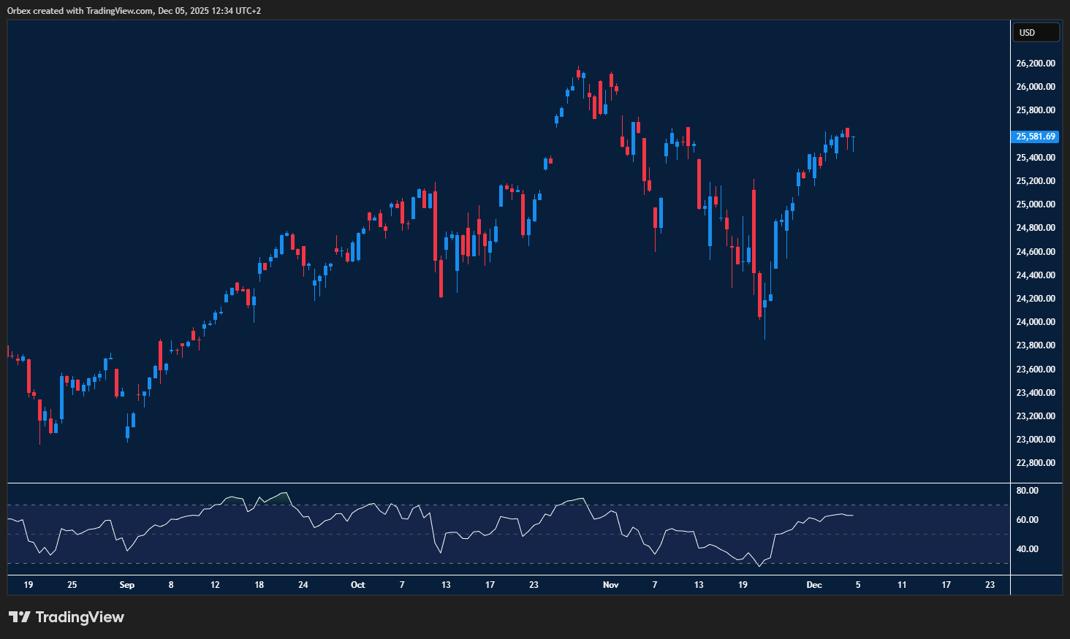This screenshot has height=639, width=1070.
Task: Click the TradingView logo icon at bottom left
Action: point(20,617)
